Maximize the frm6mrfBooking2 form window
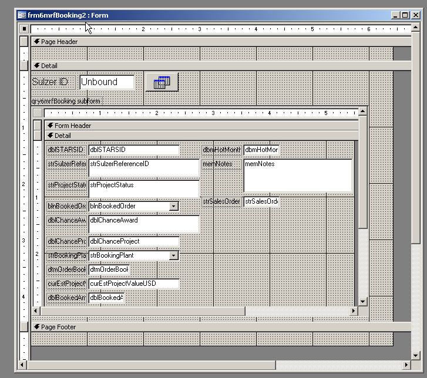 point(405,15)
